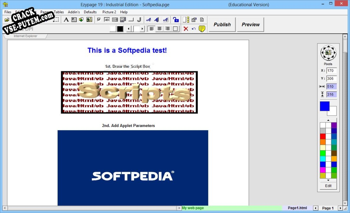Click the J script tool icon

tap(139, 20)
